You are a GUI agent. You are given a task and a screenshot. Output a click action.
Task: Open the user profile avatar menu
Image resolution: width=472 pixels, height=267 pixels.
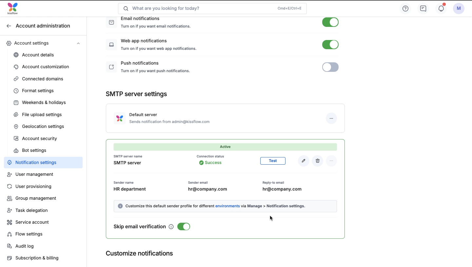click(459, 9)
